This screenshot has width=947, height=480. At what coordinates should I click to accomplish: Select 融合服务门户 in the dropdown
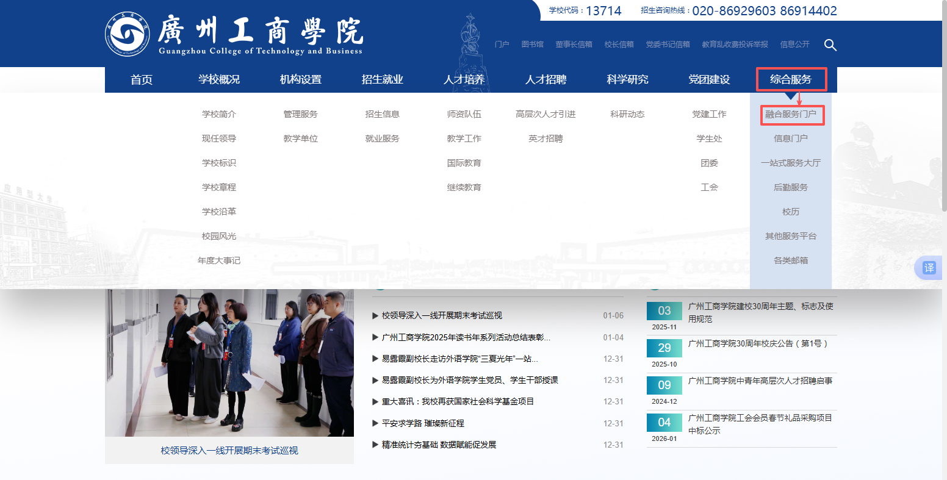coord(791,114)
